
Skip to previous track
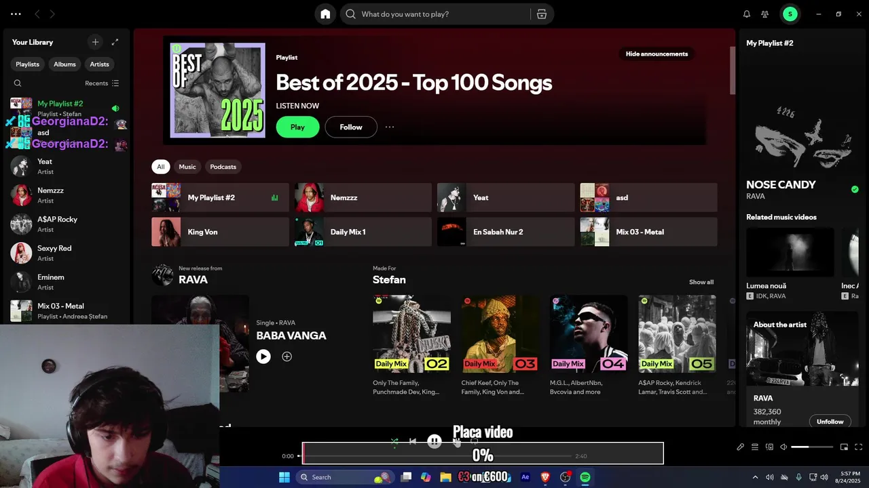(413, 442)
